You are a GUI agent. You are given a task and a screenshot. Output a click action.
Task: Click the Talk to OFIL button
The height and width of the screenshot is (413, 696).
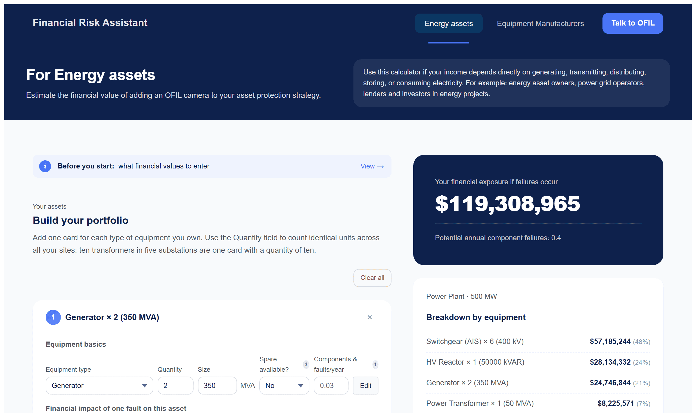633,23
